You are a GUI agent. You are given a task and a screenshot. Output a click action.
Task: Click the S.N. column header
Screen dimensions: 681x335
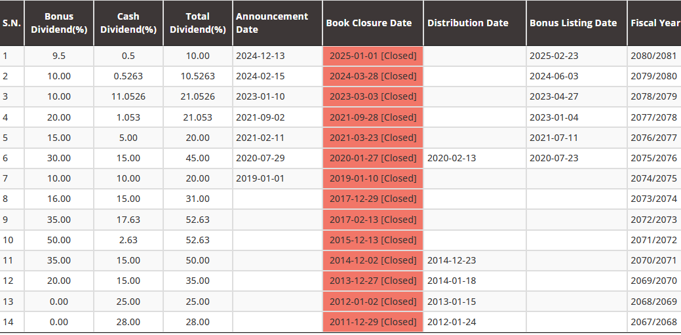[11, 23]
